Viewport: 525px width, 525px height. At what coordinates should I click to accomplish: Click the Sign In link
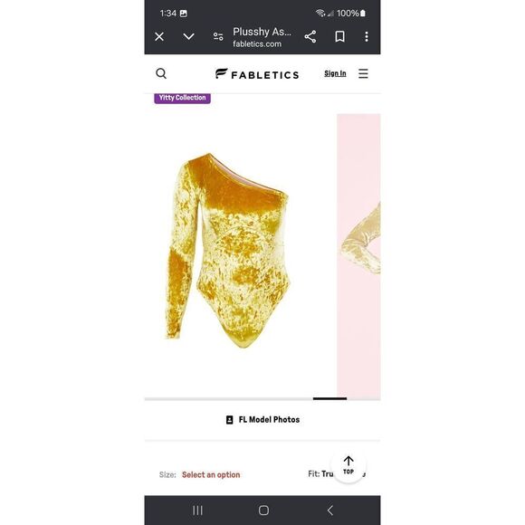(x=335, y=73)
